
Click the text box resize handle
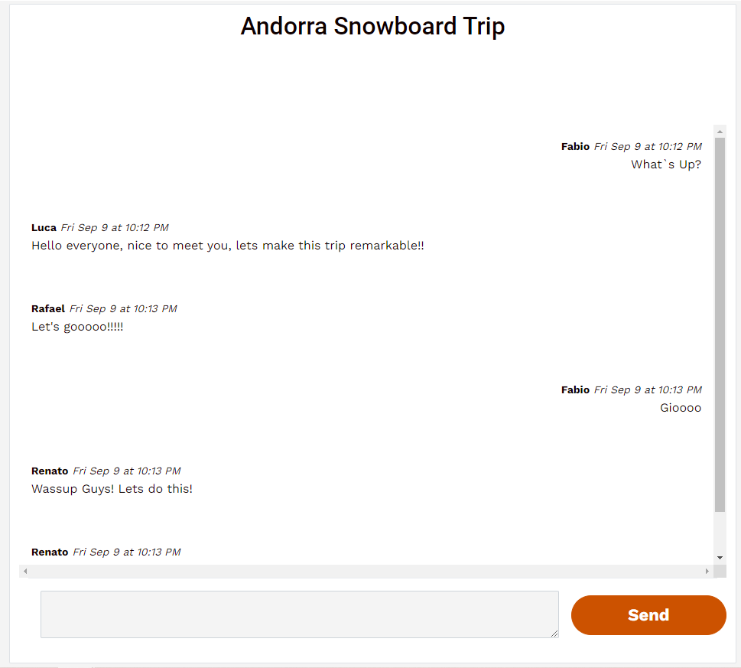554,633
